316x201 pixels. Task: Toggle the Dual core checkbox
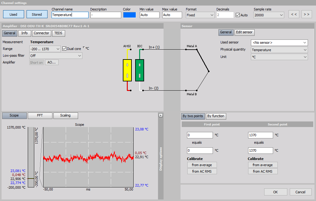coord(64,49)
